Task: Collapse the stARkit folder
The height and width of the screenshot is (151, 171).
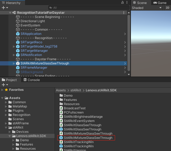Action: (6, 128)
